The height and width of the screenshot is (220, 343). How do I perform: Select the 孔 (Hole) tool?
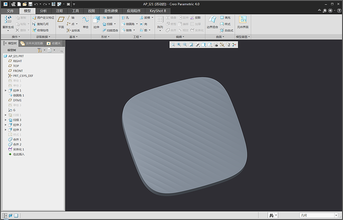coord(125,18)
